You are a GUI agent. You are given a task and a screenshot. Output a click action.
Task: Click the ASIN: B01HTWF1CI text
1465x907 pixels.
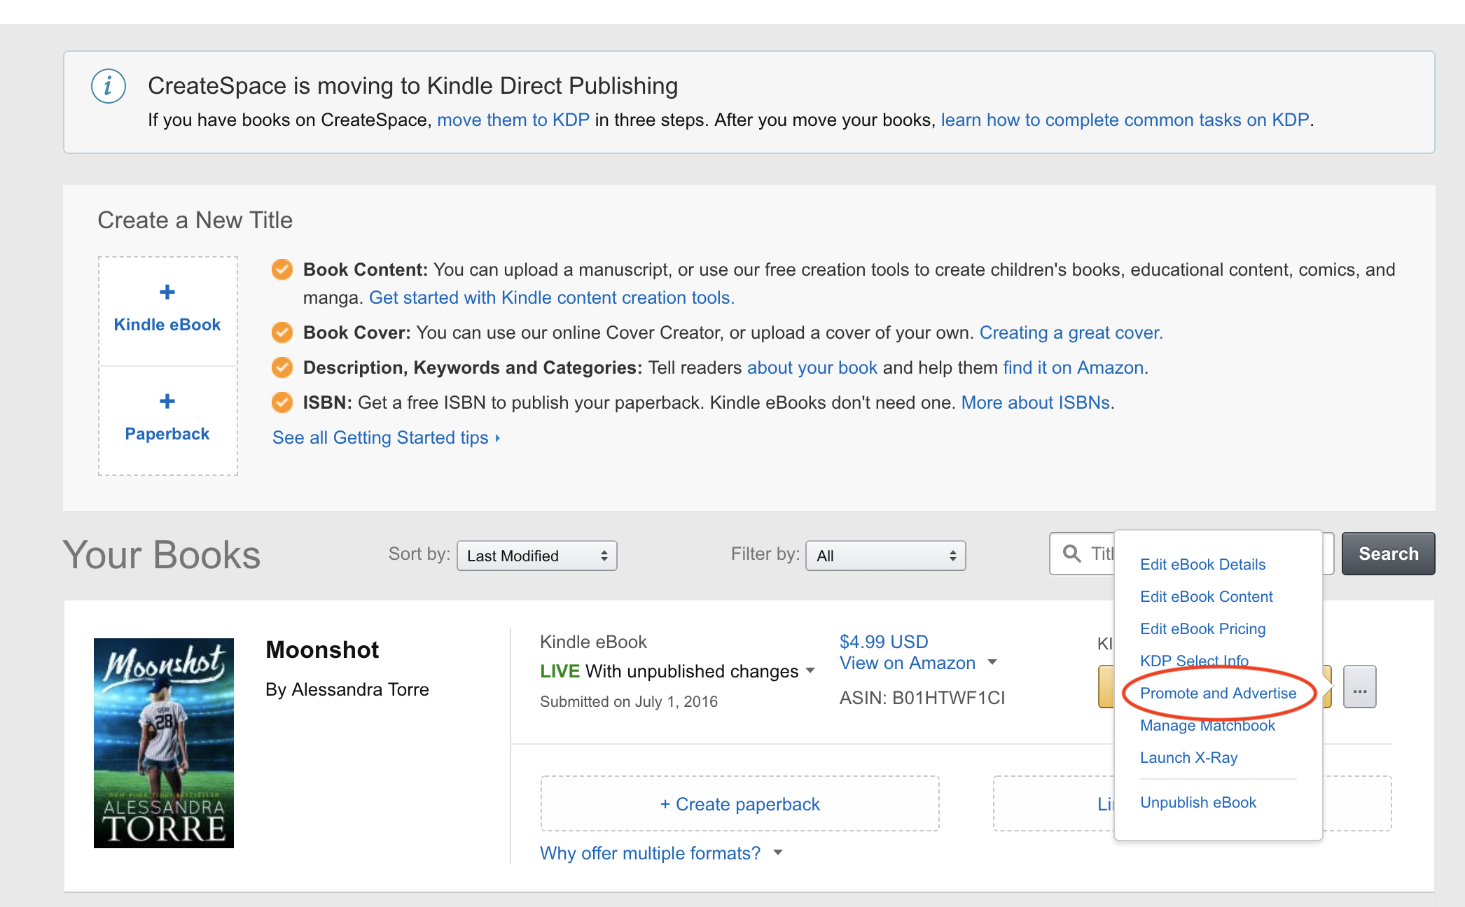pos(922,698)
